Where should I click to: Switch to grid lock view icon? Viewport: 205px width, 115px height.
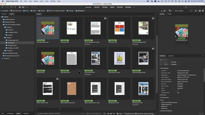pos(104,114)
